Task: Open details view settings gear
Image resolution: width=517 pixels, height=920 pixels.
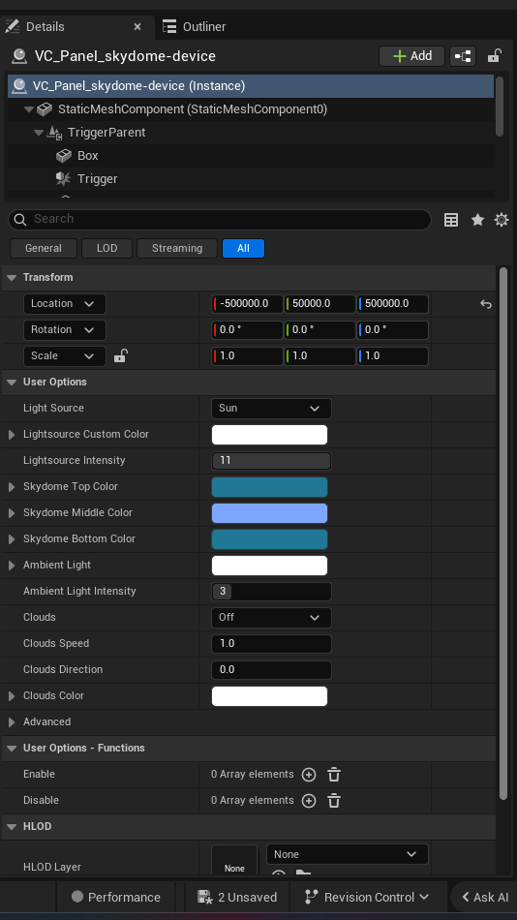Action: (502, 220)
